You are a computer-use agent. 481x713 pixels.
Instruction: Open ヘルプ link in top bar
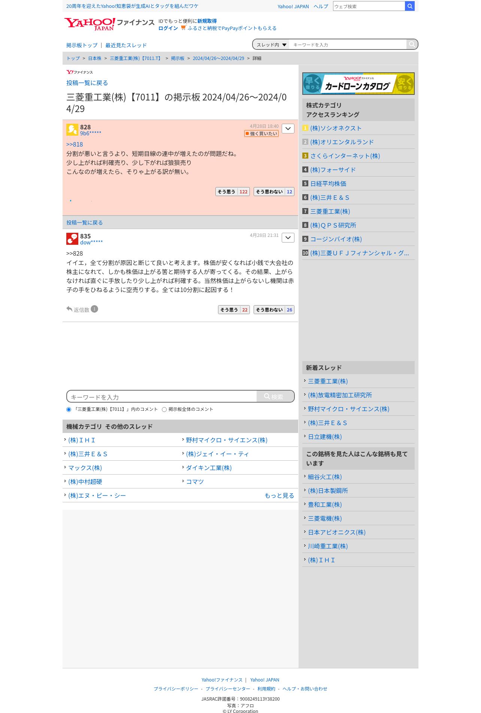point(321,6)
